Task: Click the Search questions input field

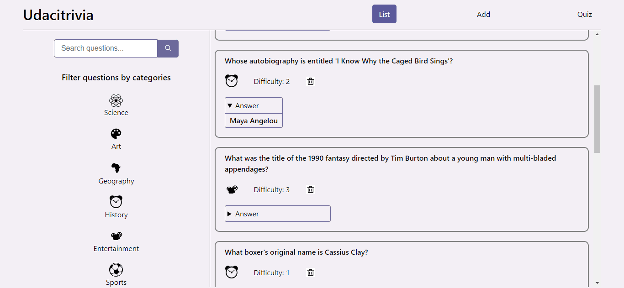Action: coord(106,48)
